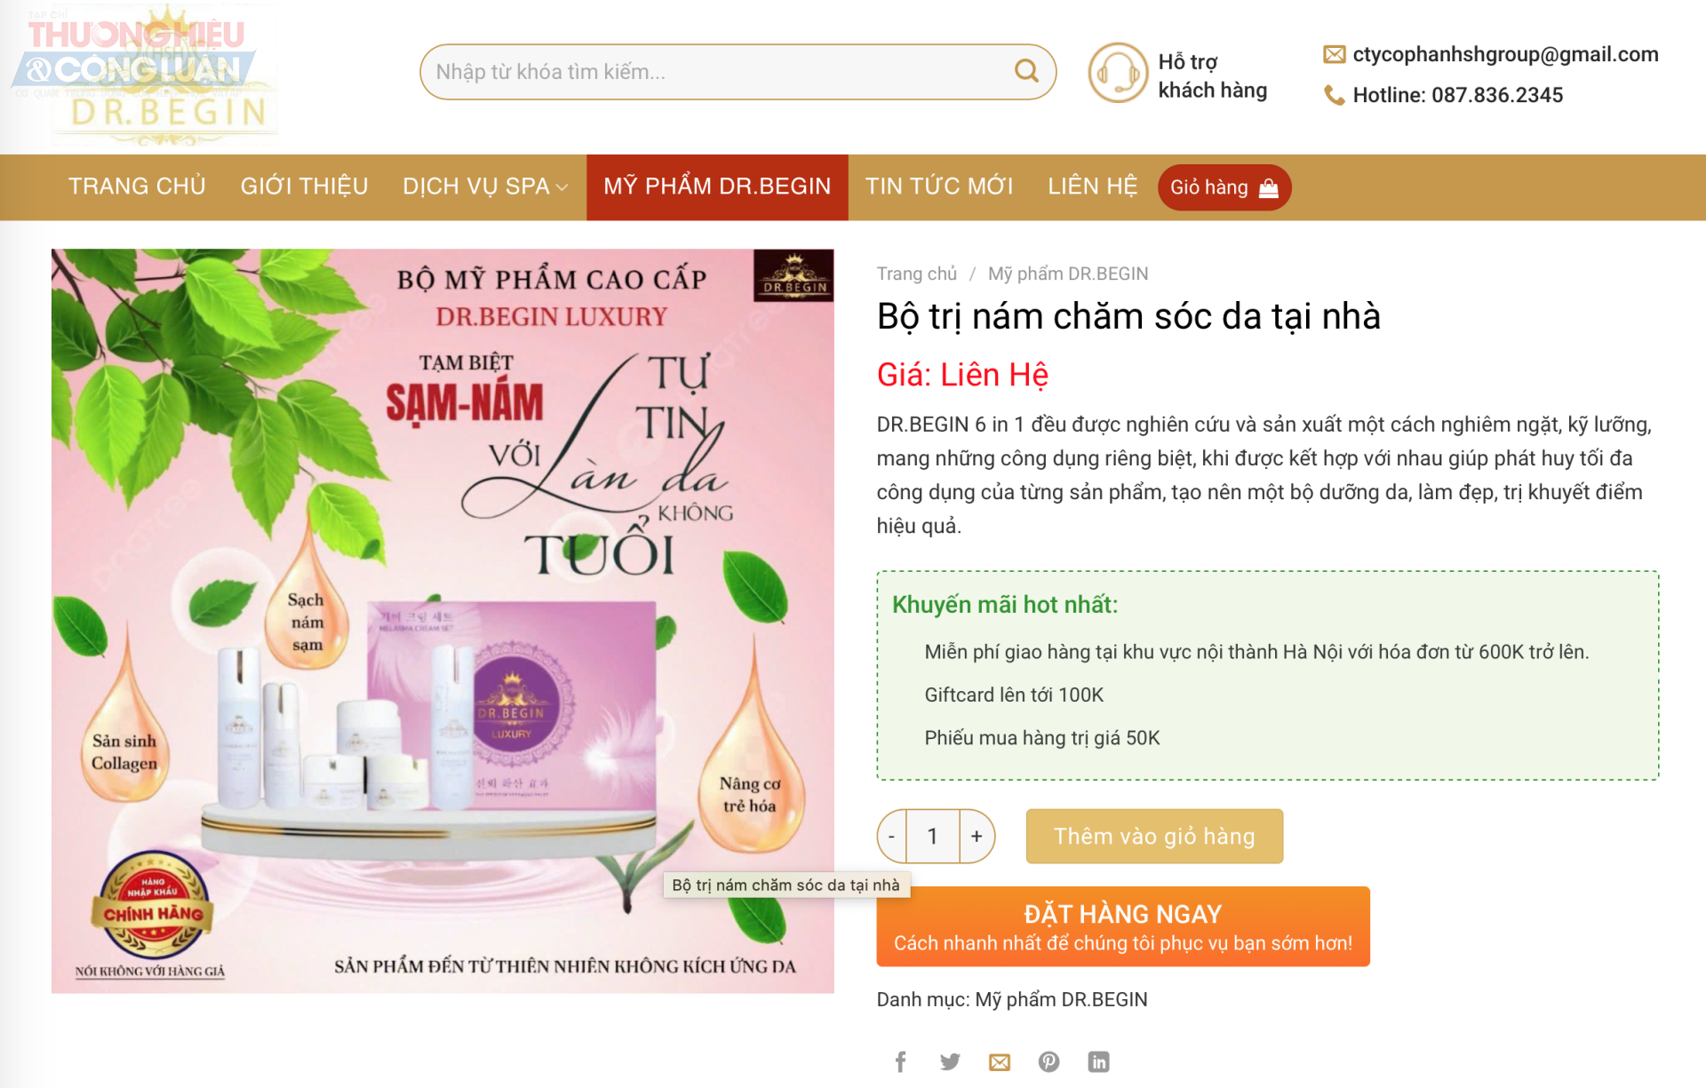Click Thêm vào giỏ hàng button
This screenshot has height=1088, width=1706.
tap(1154, 836)
